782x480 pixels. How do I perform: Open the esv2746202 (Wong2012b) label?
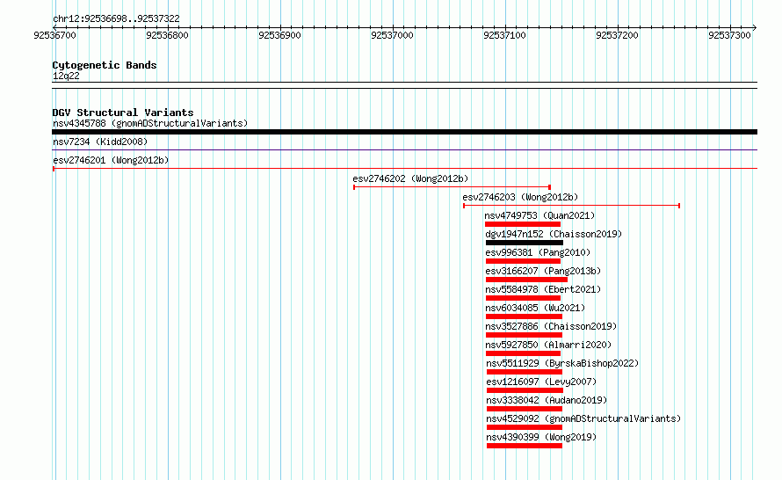pyautogui.click(x=410, y=178)
